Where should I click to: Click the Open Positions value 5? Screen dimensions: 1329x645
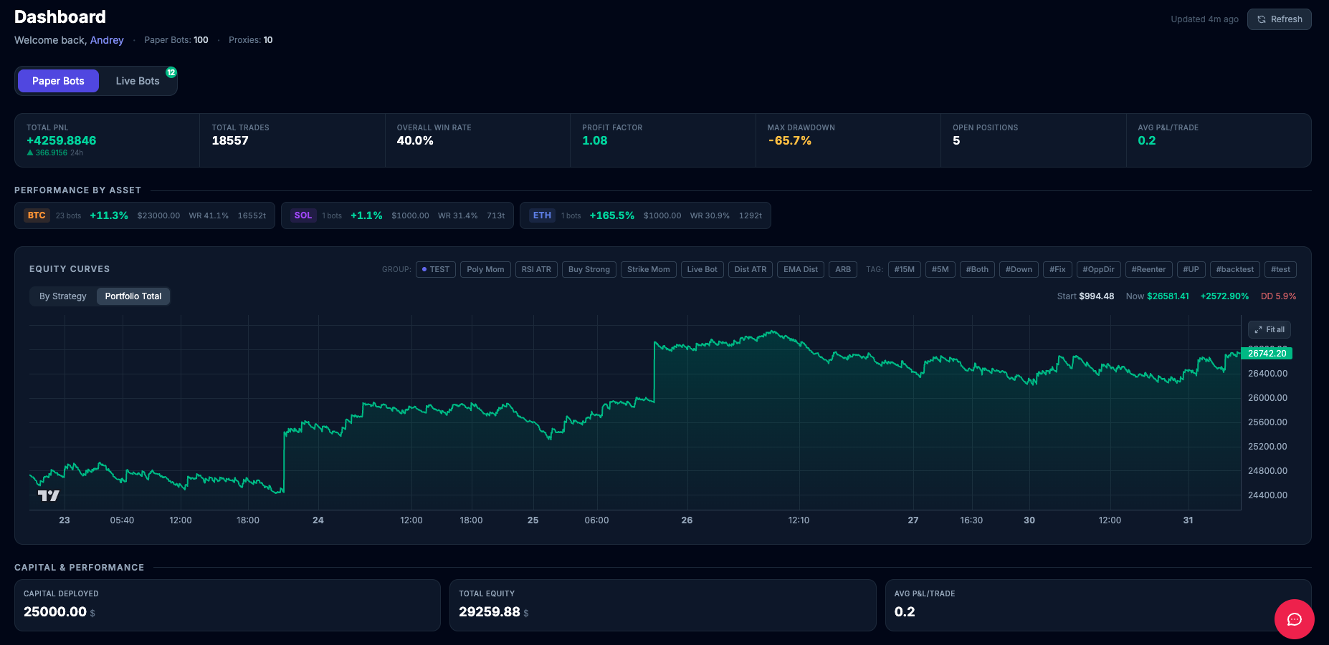coord(956,140)
